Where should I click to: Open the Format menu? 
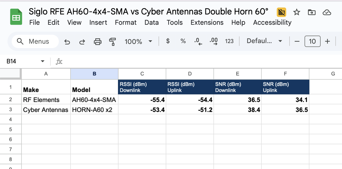pos(126,23)
